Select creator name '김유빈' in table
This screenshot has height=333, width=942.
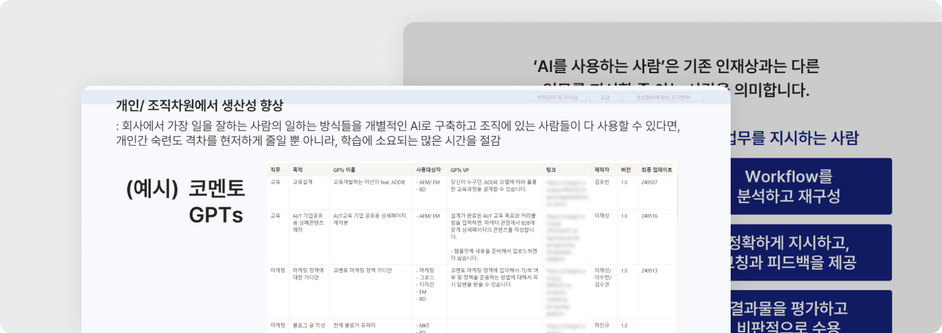pyautogui.click(x=603, y=182)
